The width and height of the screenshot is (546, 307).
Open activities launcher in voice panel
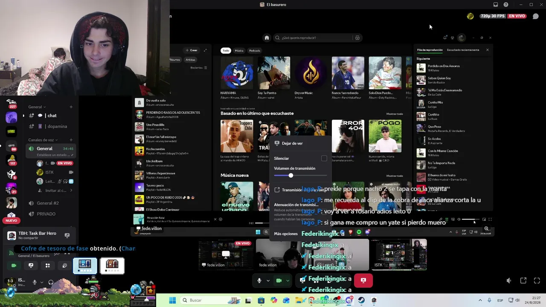click(48, 265)
